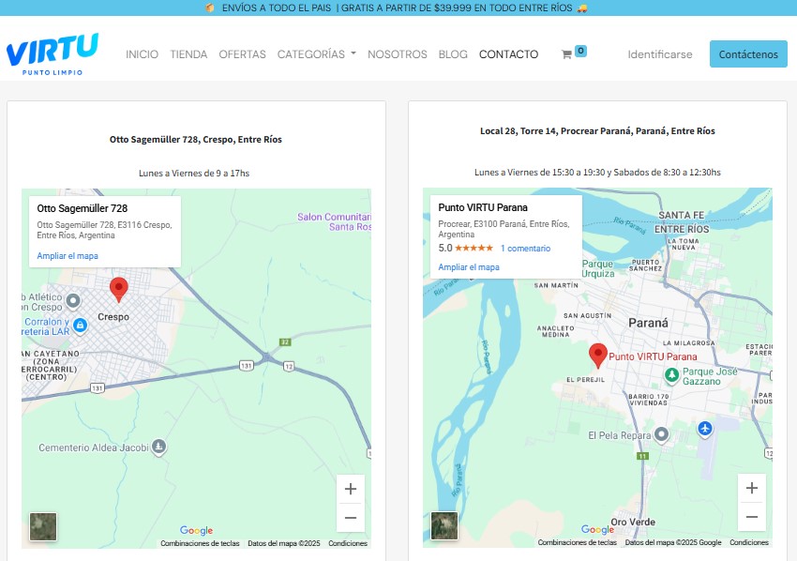
Task: Go to the TIENDA page
Action: (188, 54)
